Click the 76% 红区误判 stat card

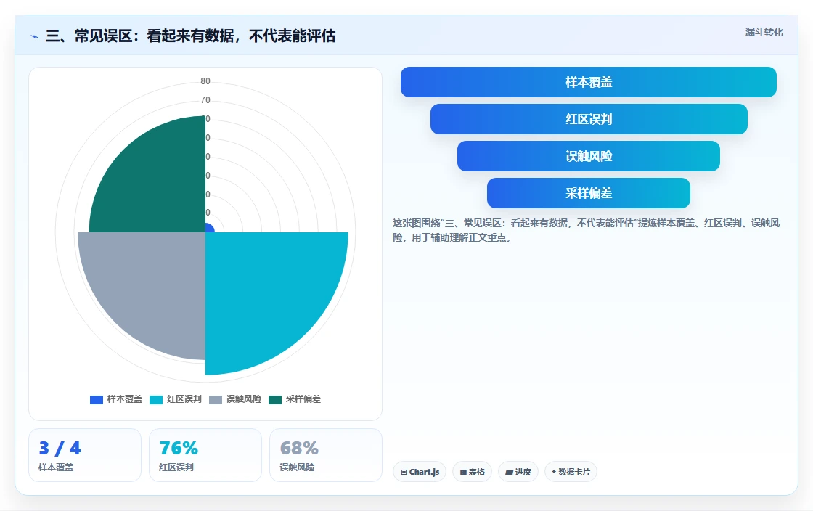pyautogui.click(x=205, y=455)
